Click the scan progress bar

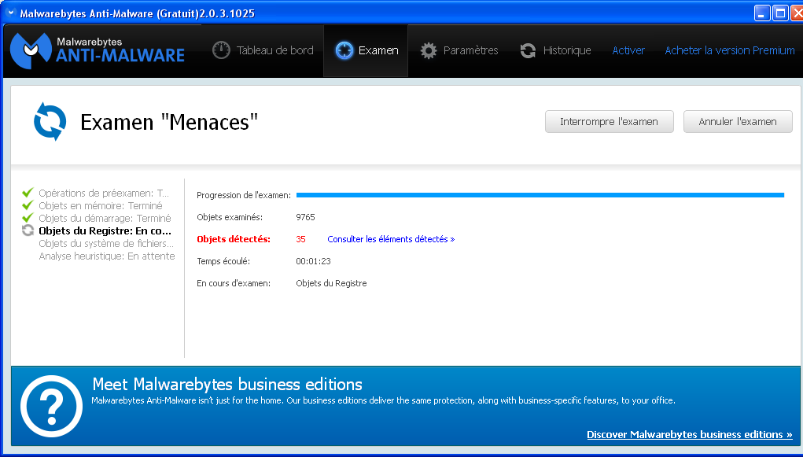pyautogui.click(x=540, y=195)
